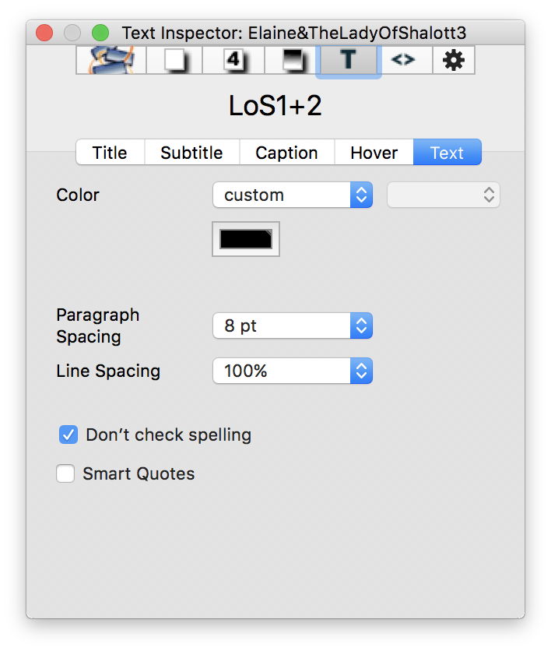This screenshot has width=551, height=651.
Task: Select the Caption tab
Action: 286,153
